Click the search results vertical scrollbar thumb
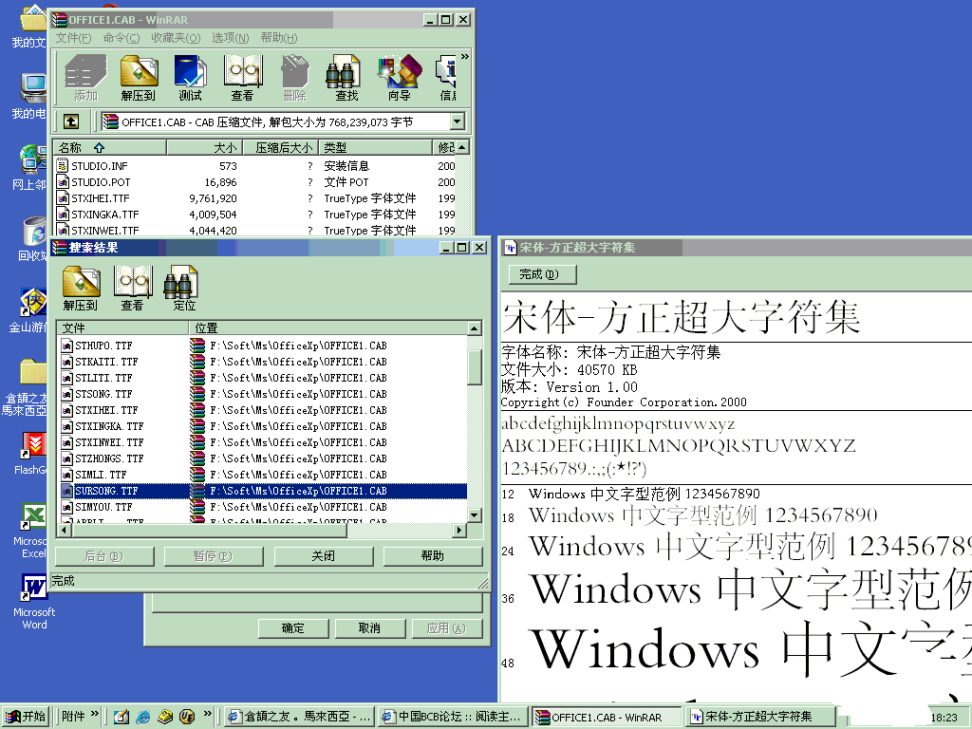The width and height of the screenshot is (972, 729). pos(475,367)
